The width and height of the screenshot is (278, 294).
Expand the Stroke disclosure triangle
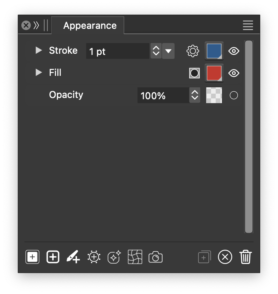(39, 51)
